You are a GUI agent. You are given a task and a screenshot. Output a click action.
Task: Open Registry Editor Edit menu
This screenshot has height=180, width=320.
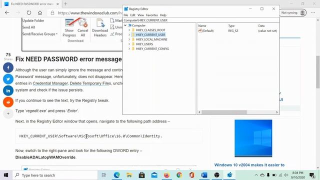click(x=132, y=15)
